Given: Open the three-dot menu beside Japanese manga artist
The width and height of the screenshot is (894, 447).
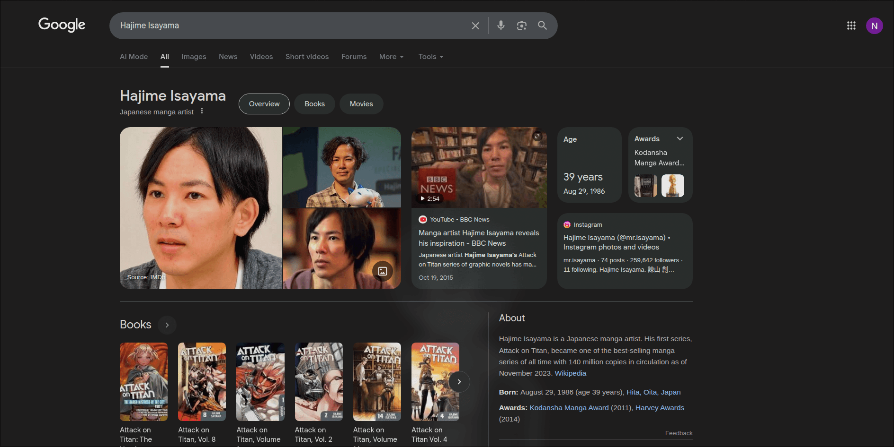Looking at the screenshot, I should pyautogui.click(x=202, y=111).
